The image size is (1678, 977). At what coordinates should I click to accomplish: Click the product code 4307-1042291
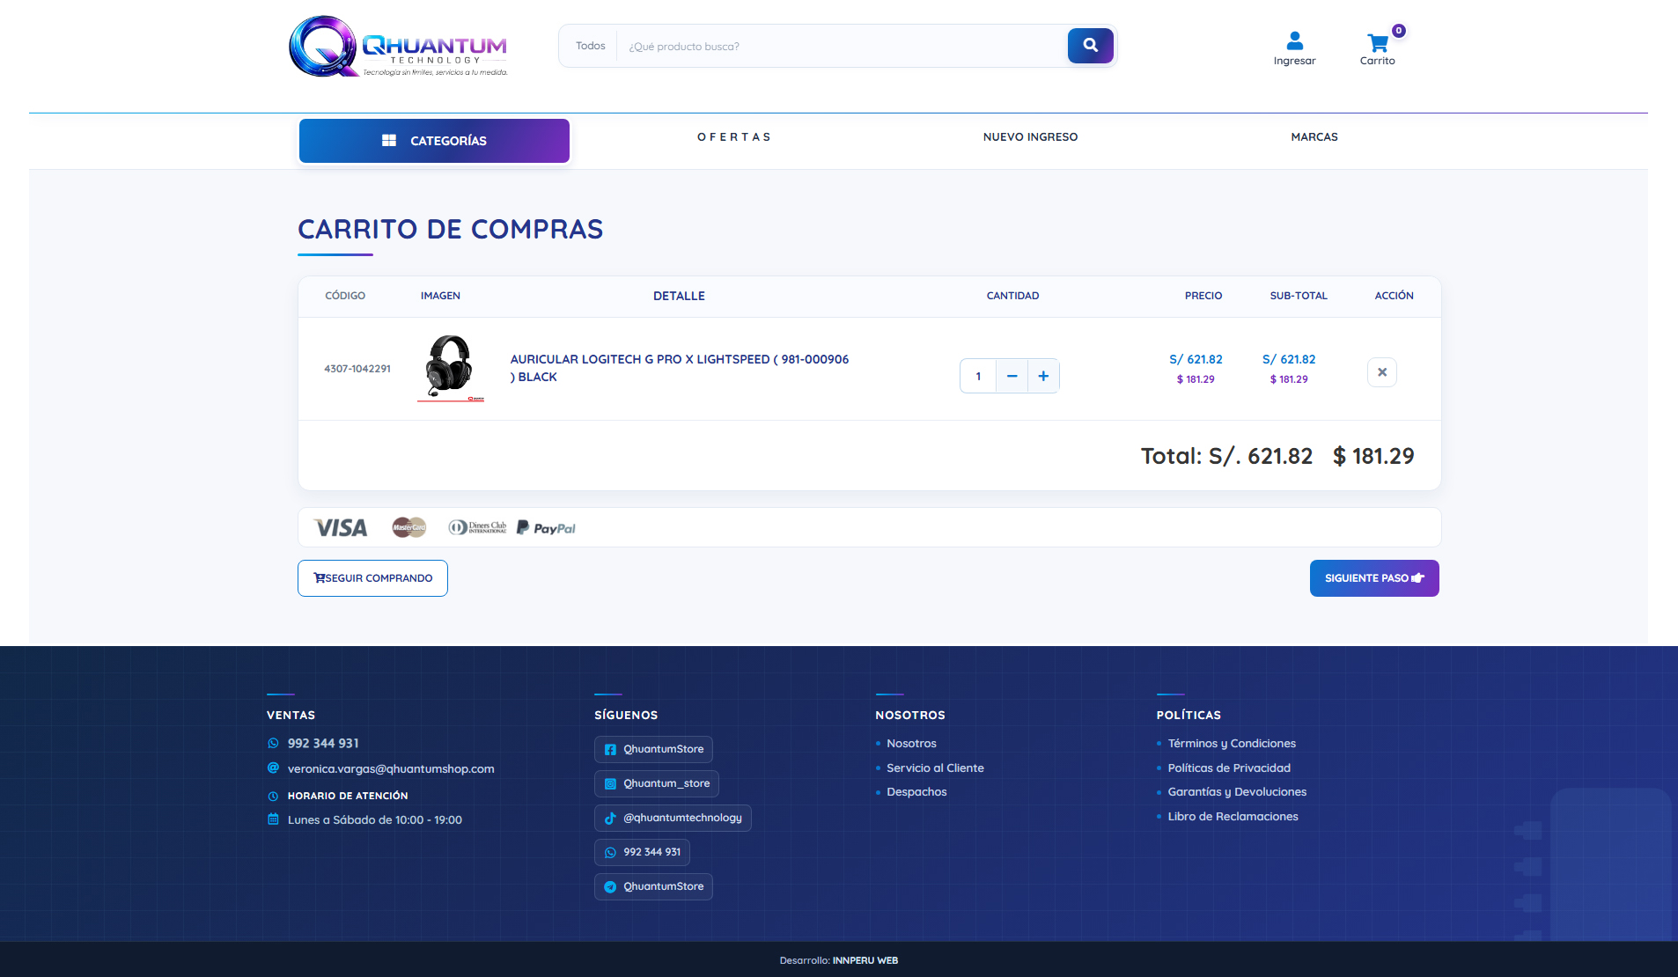pos(357,369)
